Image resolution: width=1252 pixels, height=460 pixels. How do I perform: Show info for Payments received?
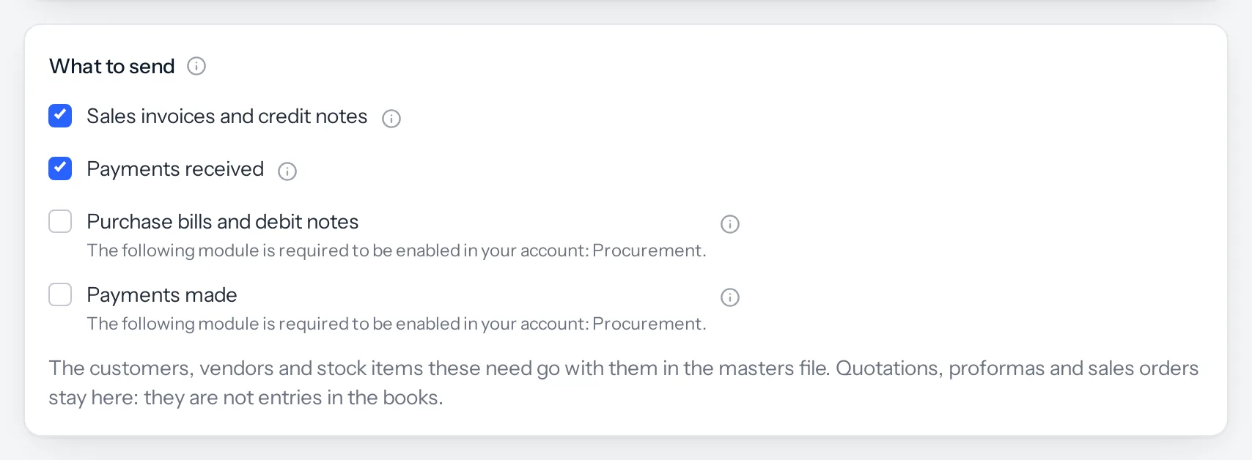pos(287,171)
